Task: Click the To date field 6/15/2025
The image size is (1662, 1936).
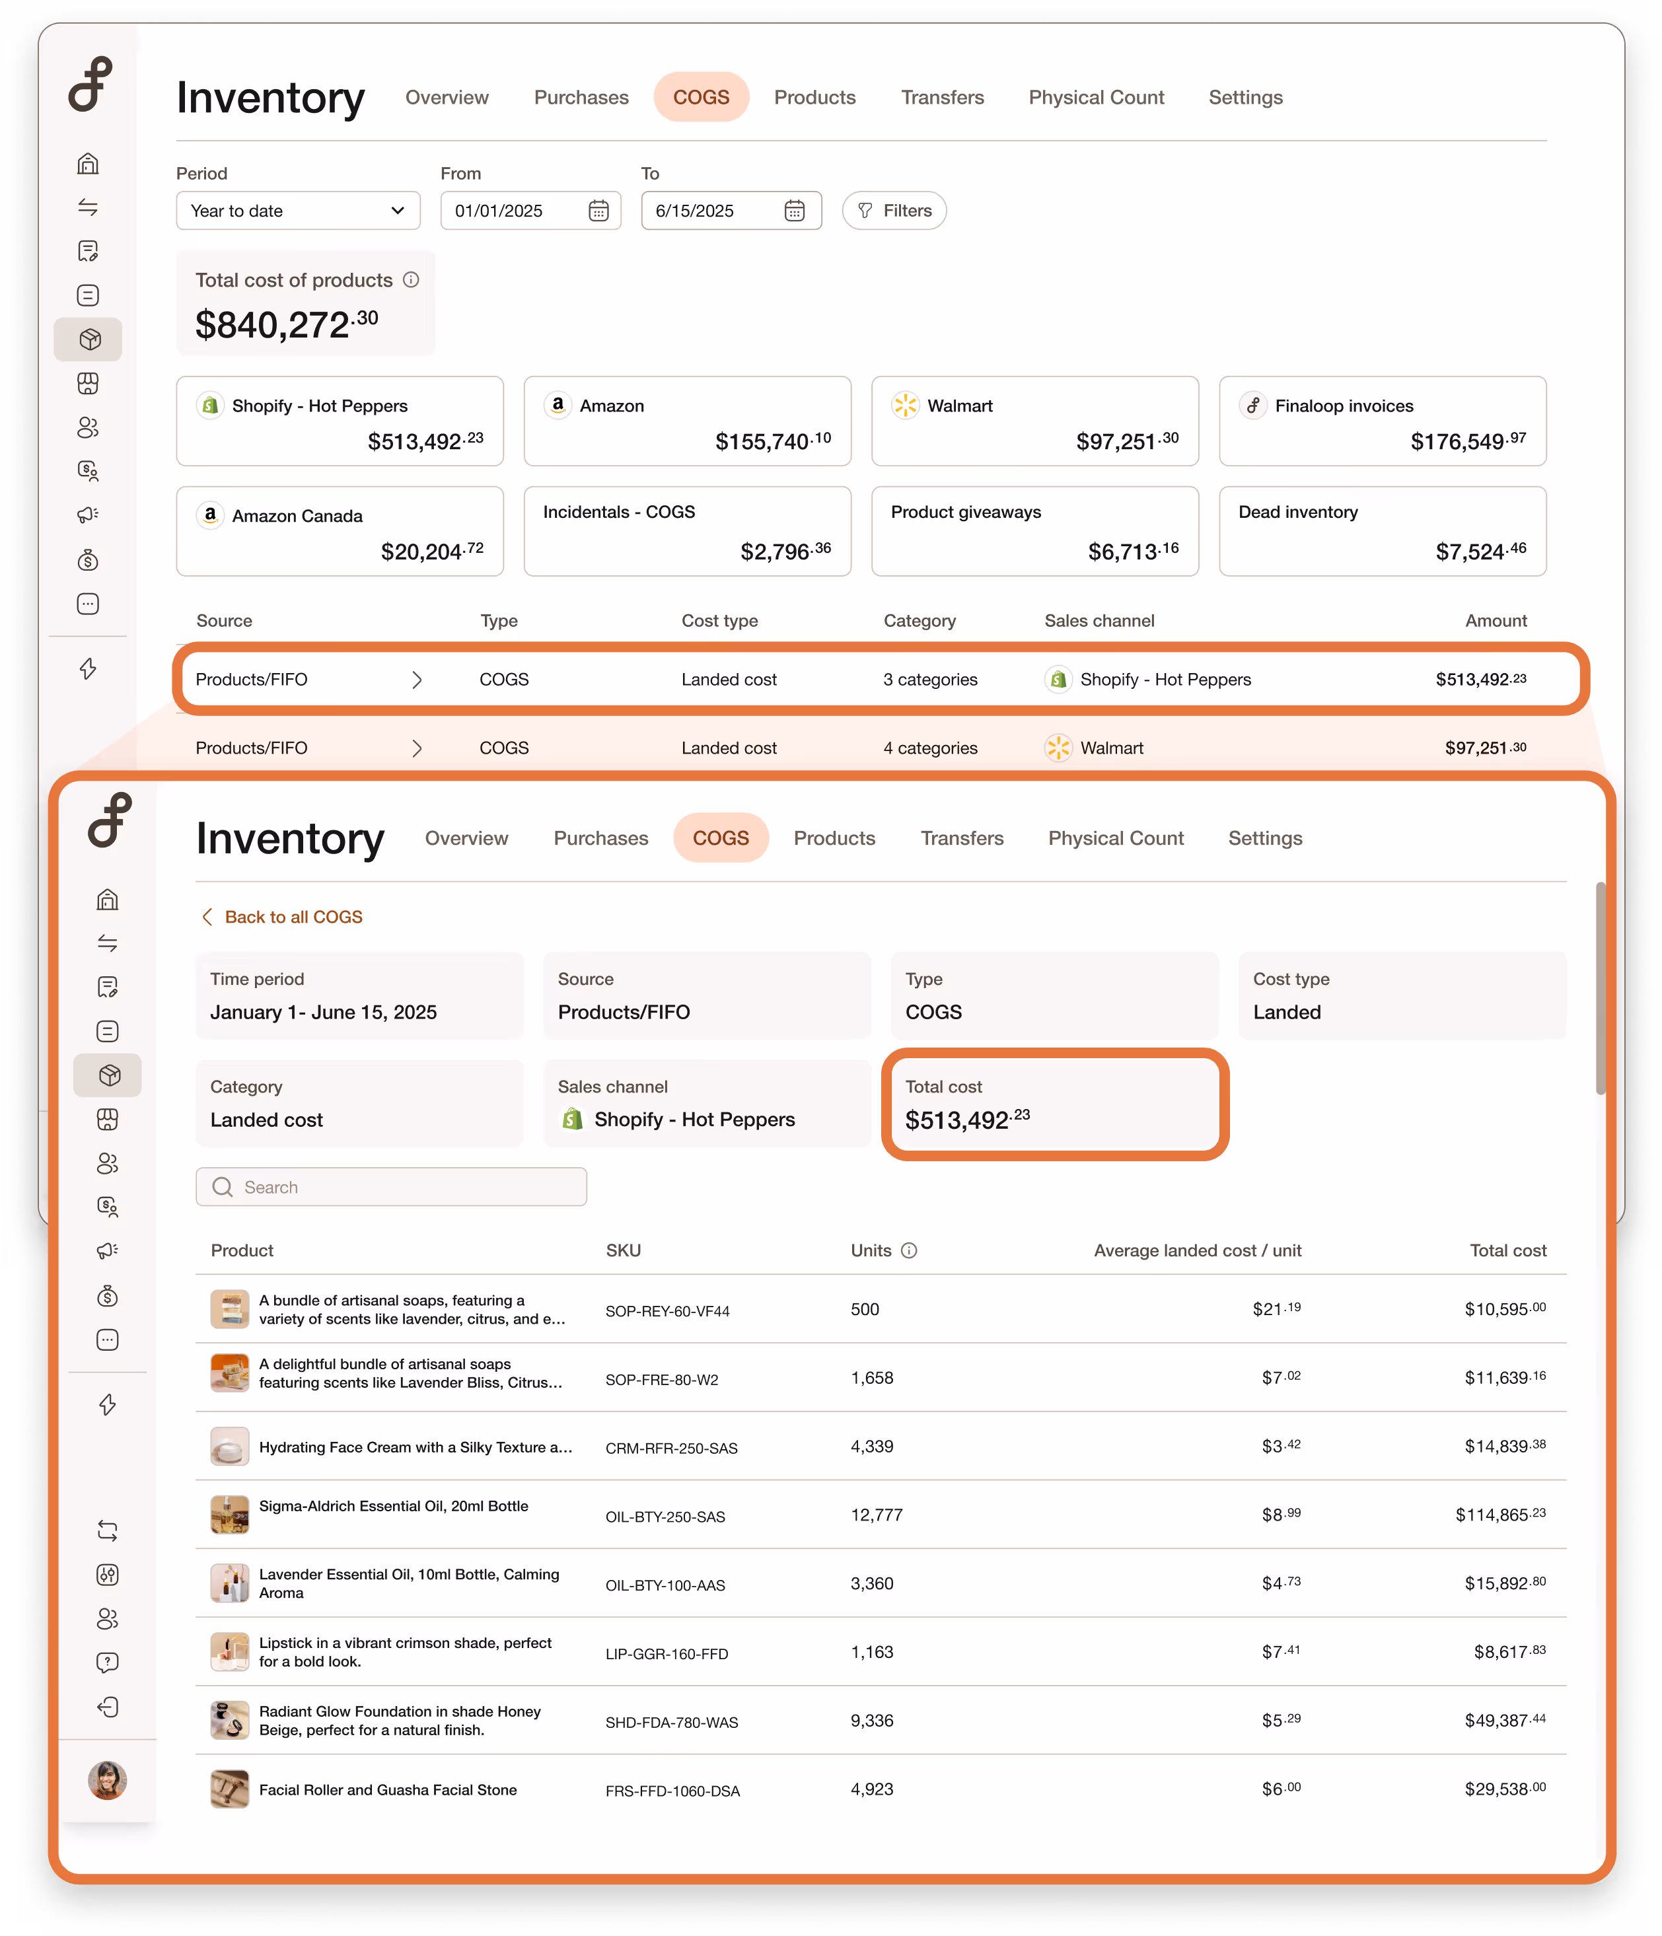Action: click(731, 211)
